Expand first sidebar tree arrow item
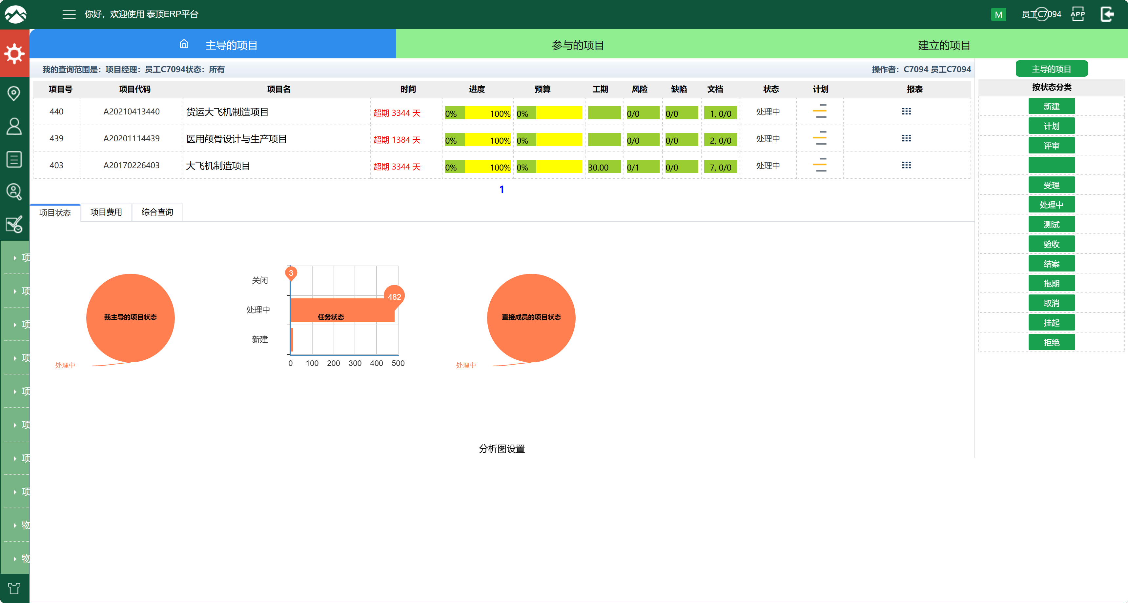 [x=15, y=258]
